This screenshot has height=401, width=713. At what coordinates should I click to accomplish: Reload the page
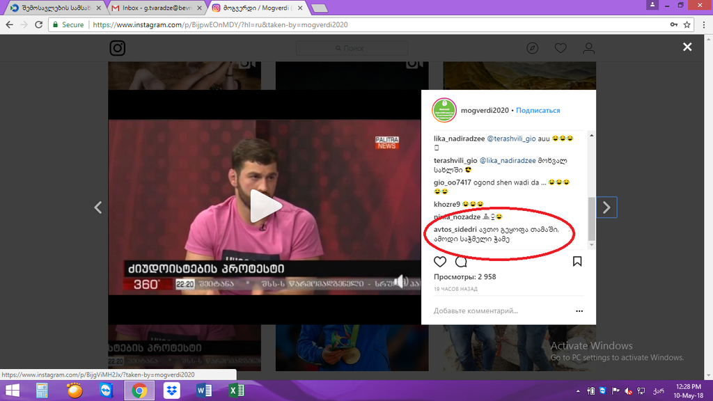pos(39,25)
